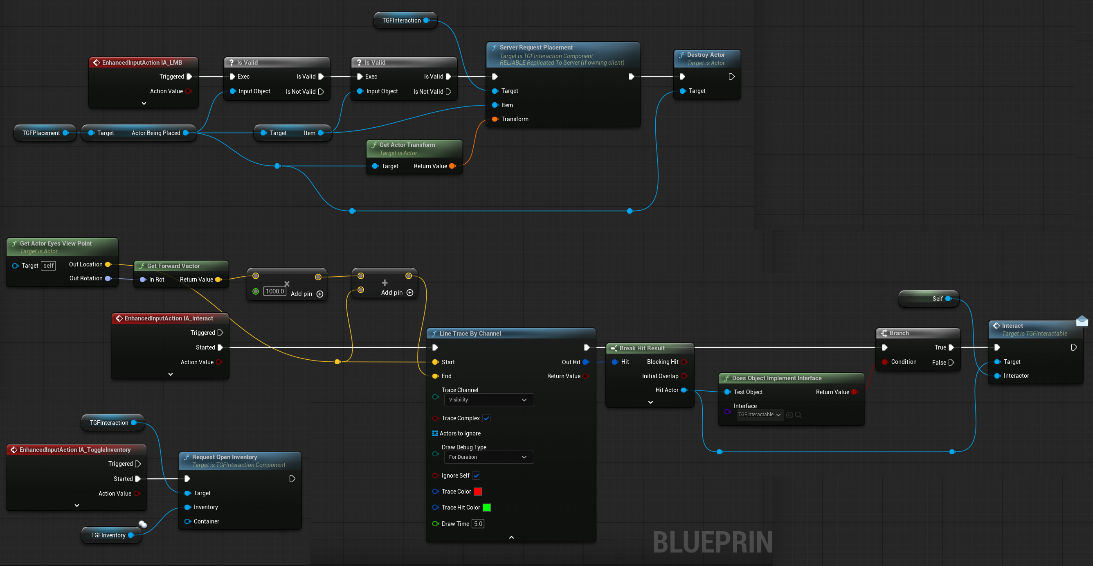Click the use-selected arrow icon beside TGFInteractable

[x=789, y=415]
